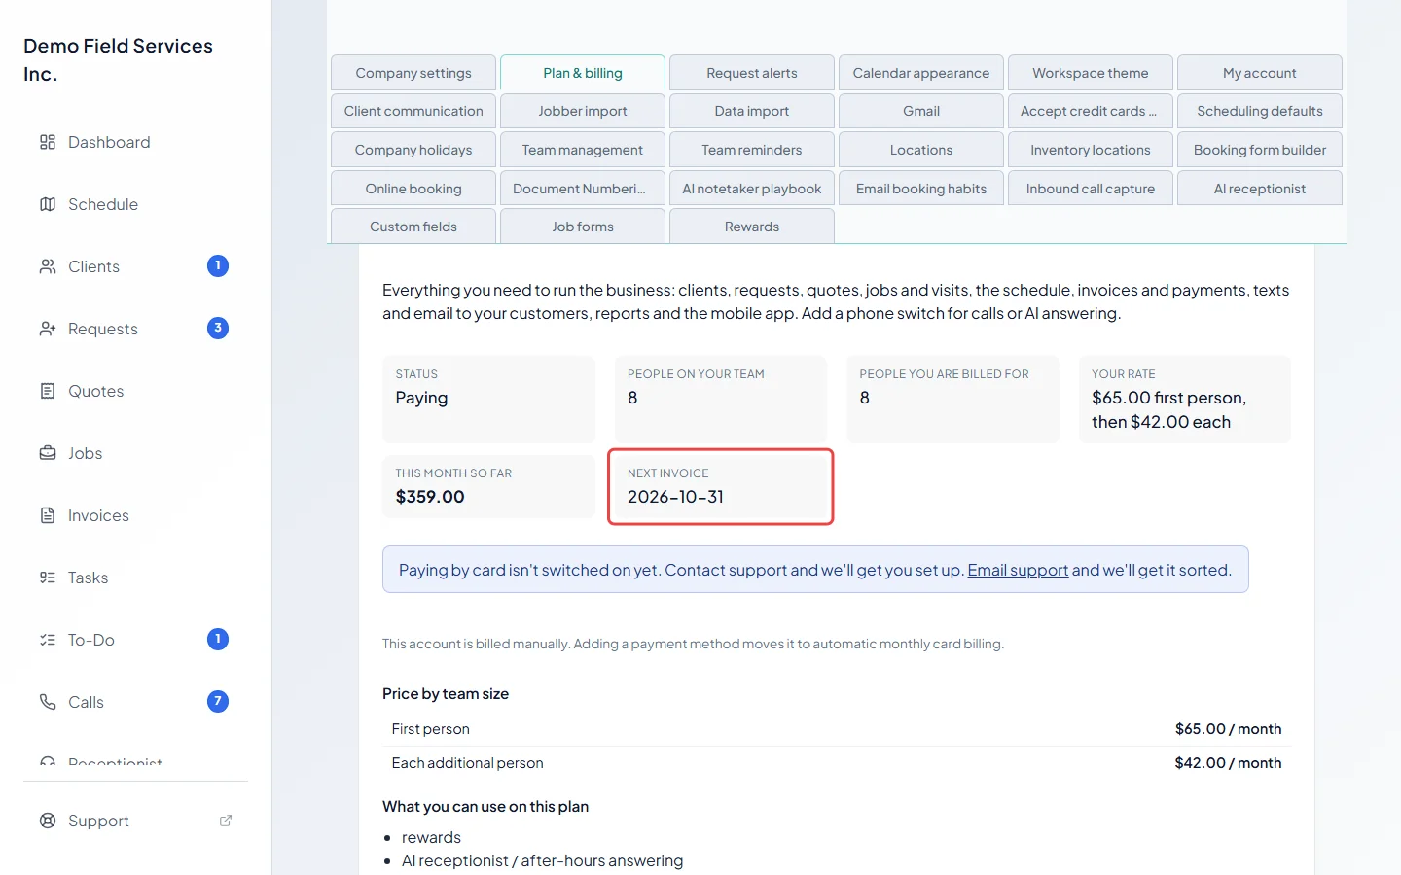This screenshot has height=875, width=1401.
Task: Click the To-Do checklist icon
Action: [x=48, y=640]
